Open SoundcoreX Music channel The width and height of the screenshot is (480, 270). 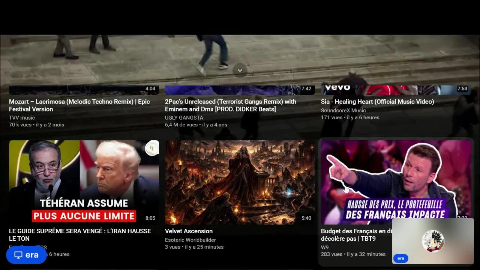343,111
